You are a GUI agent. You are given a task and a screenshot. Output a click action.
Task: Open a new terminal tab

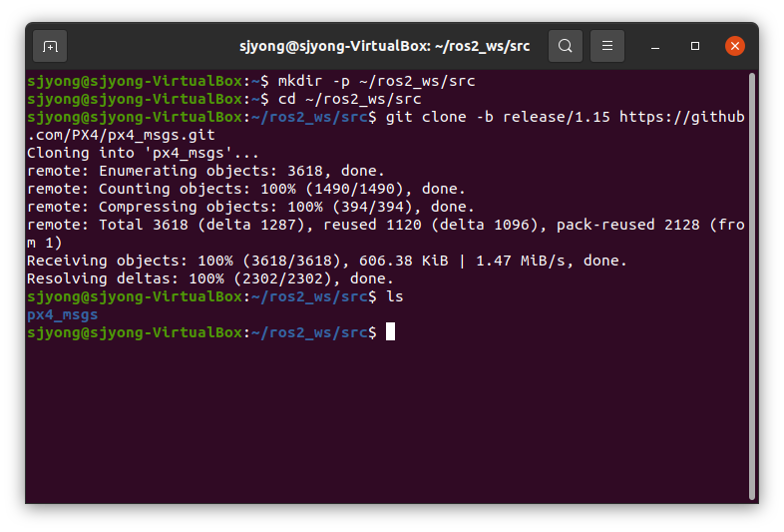click(x=50, y=46)
